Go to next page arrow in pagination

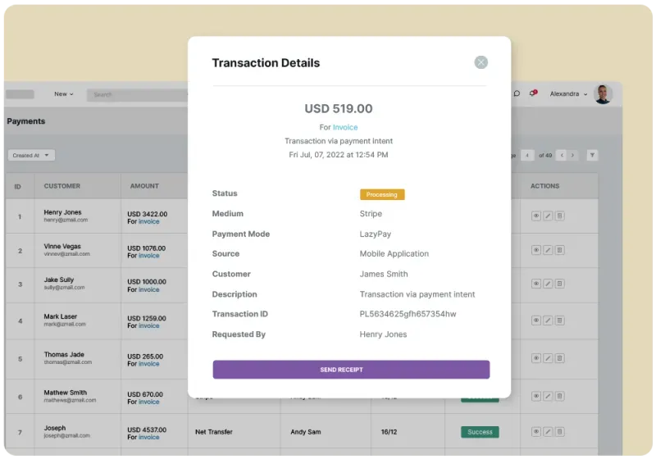[572, 155]
